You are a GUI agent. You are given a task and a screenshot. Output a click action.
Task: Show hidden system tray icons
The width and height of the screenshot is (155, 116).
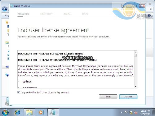pyautogui.click(x=122, y=112)
